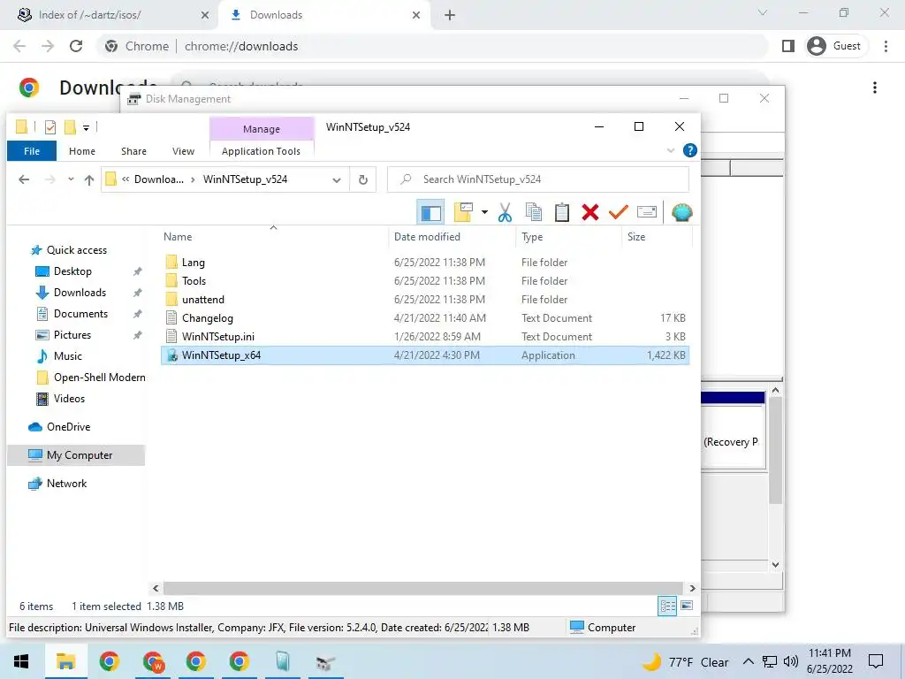
Task: Open the Home ribbon tab
Action: (x=82, y=151)
